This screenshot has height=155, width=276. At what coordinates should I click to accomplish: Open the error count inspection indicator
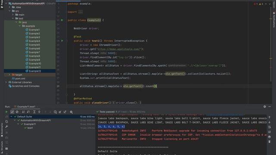pyautogui.click(x=256, y=4)
